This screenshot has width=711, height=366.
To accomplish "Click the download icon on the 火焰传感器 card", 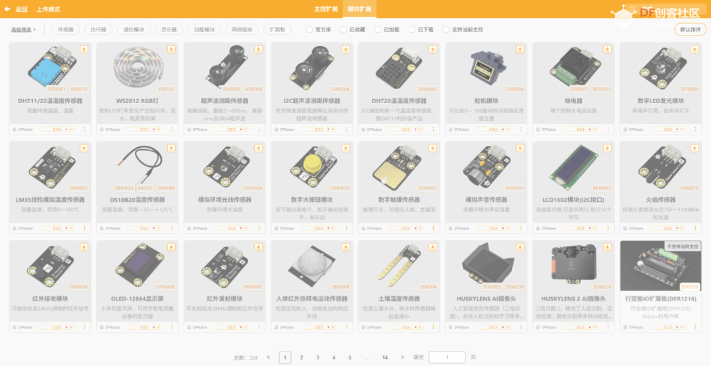I will pos(695,148).
